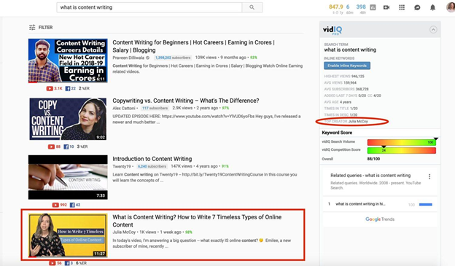Click the vidIQ Search Volume score bar
Screen dimensions: 455x266
tap(402, 142)
